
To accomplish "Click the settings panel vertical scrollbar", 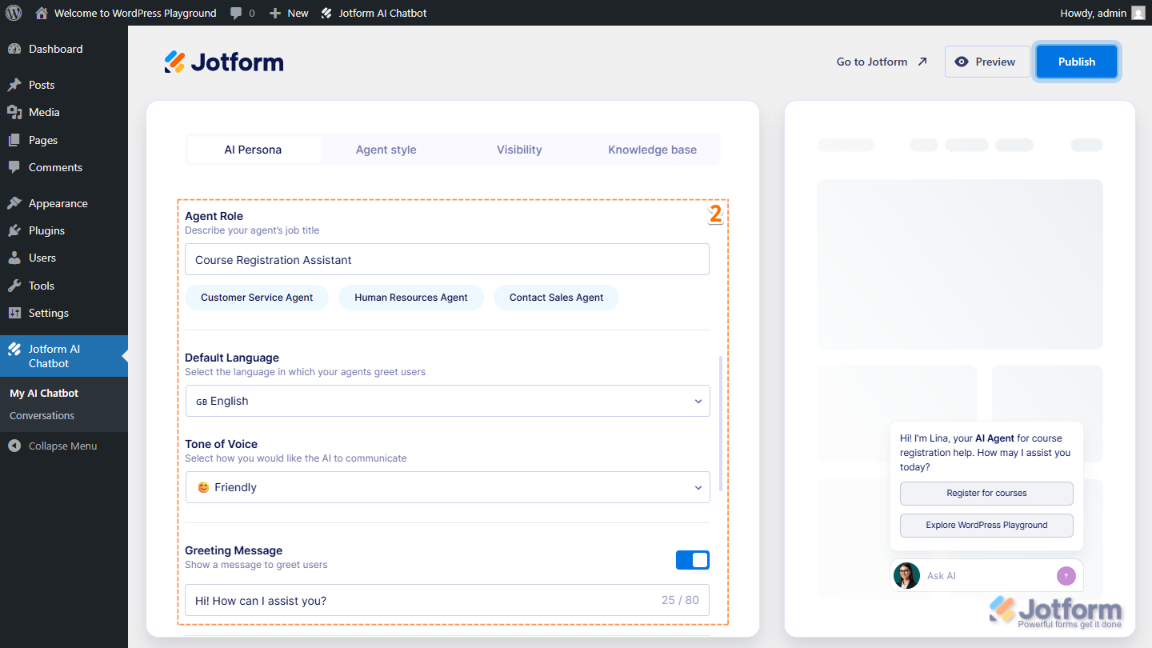I will pos(721,423).
